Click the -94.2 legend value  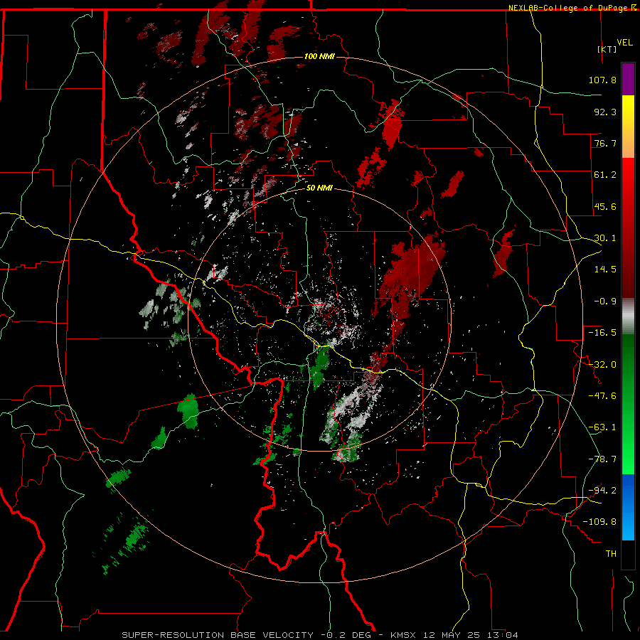pyautogui.click(x=602, y=491)
